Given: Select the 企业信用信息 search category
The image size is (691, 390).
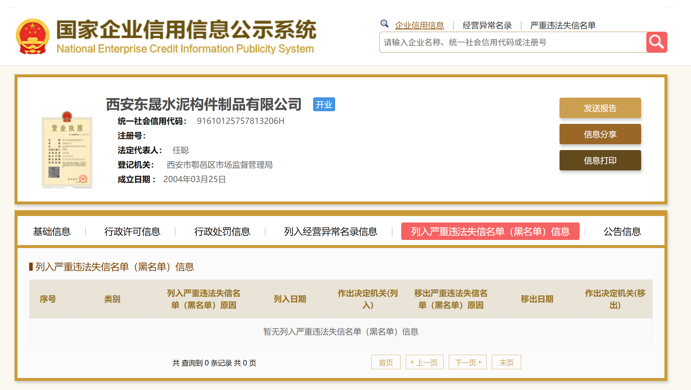Looking at the screenshot, I should pos(419,25).
